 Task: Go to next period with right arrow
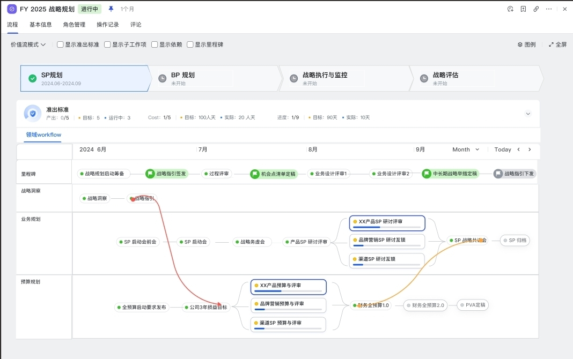pyautogui.click(x=530, y=149)
